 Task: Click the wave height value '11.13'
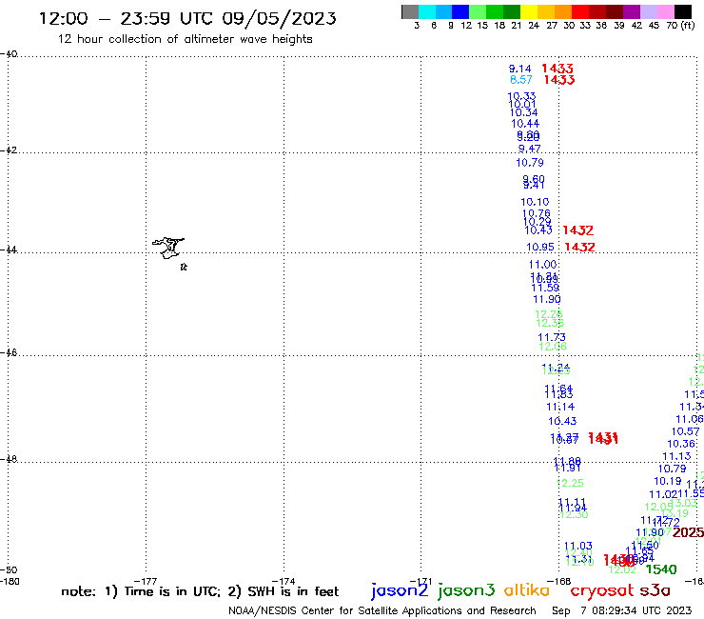pos(676,456)
